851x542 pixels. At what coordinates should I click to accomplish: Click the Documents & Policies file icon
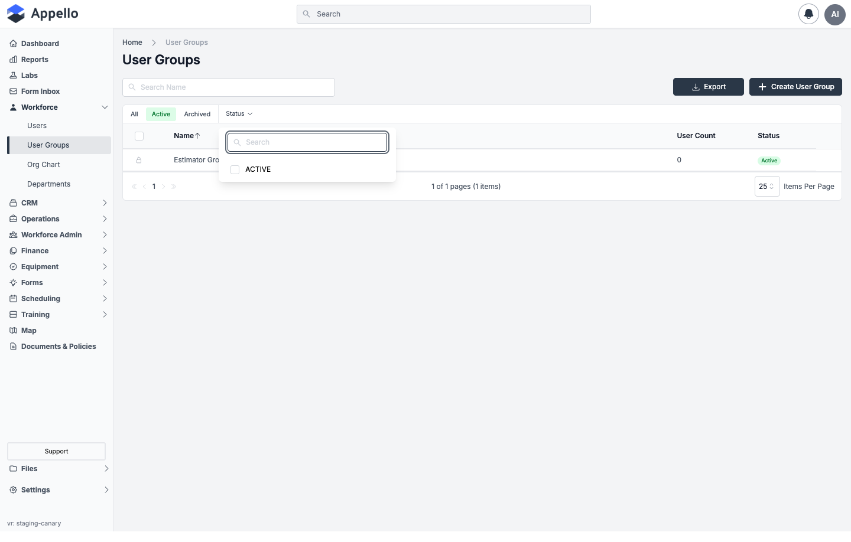click(13, 347)
